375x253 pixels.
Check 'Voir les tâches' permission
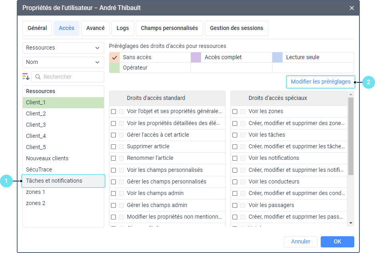(235, 135)
